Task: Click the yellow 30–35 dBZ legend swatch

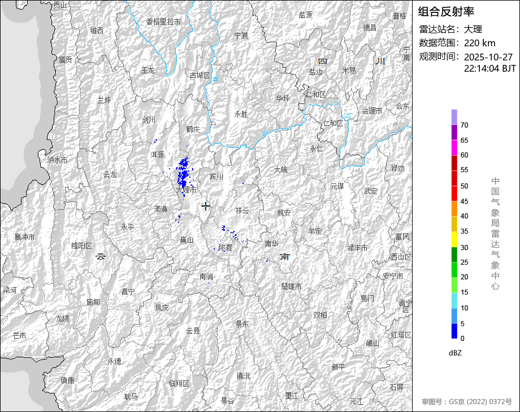Action: [x=454, y=239]
